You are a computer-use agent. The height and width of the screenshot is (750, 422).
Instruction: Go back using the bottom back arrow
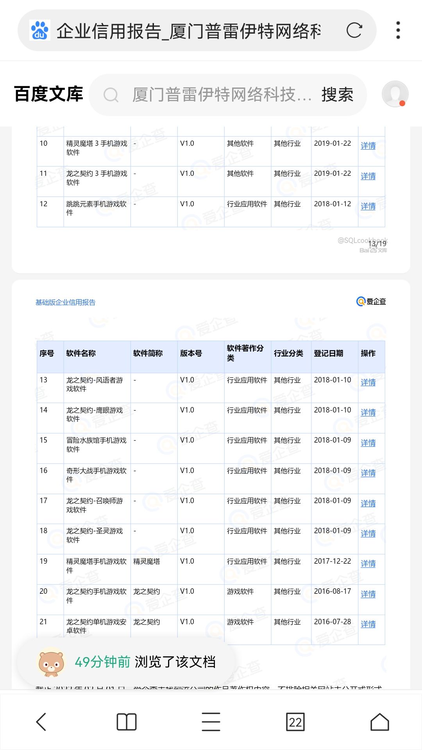point(41,722)
